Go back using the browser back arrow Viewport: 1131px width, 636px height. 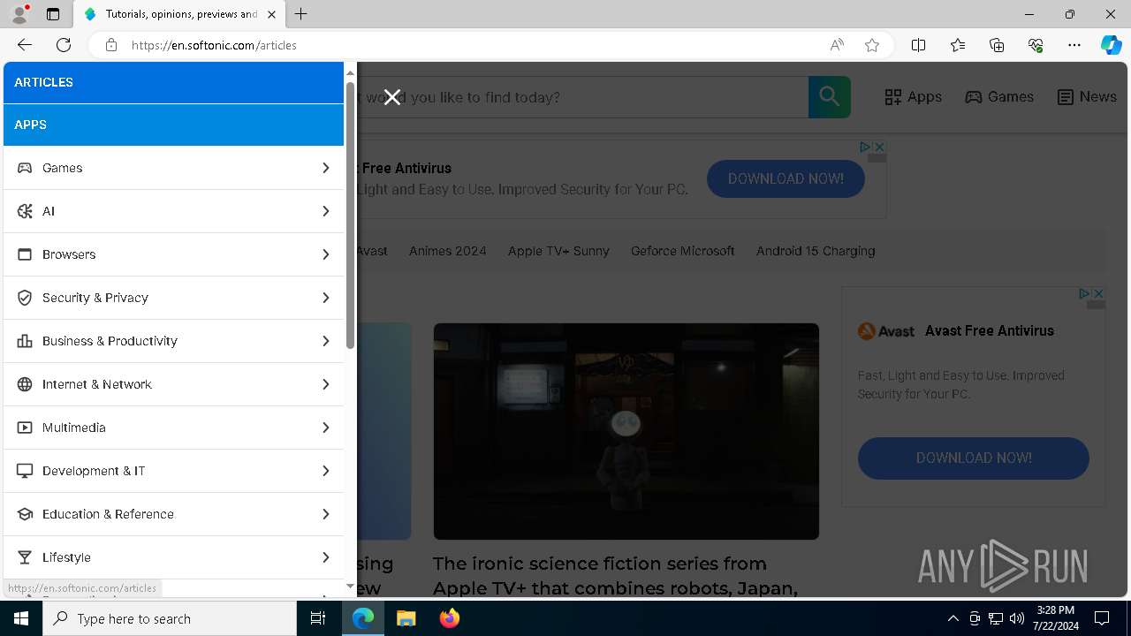[x=25, y=45]
